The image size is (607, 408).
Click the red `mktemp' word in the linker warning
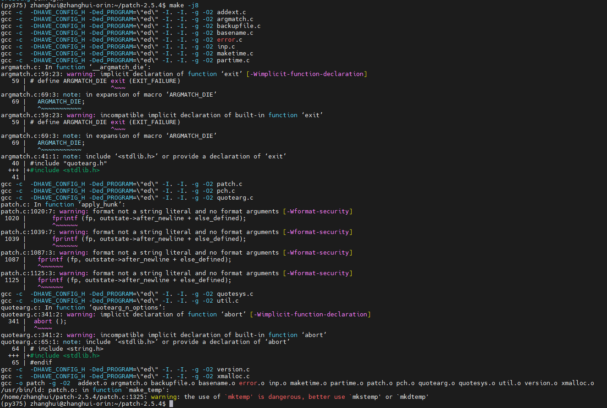[239, 397]
